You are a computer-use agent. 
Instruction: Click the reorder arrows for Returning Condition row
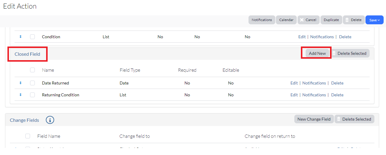tap(21, 95)
